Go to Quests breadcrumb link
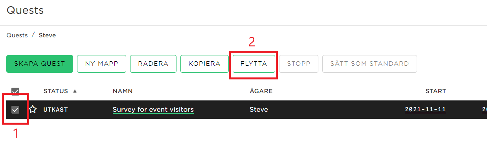487x149 pixels. (x=17, y=35)
